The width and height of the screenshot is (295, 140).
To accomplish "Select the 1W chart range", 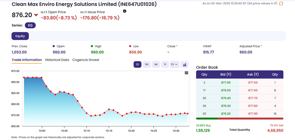I will [x=147, y=64].
